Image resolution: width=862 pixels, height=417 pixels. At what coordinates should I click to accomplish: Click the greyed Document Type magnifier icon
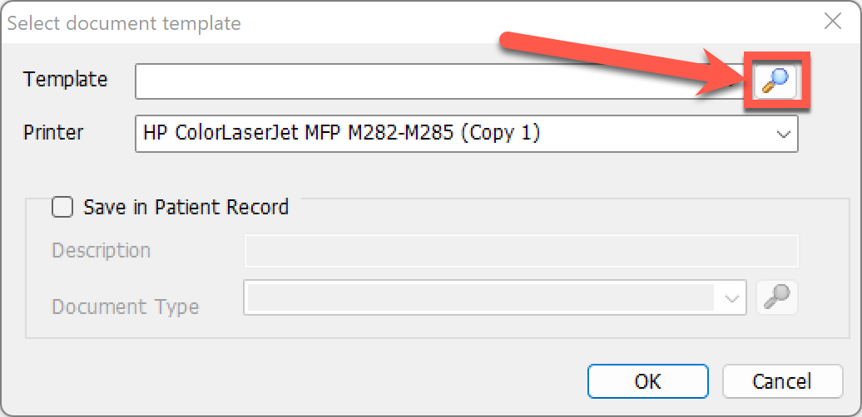coord(777,298)
